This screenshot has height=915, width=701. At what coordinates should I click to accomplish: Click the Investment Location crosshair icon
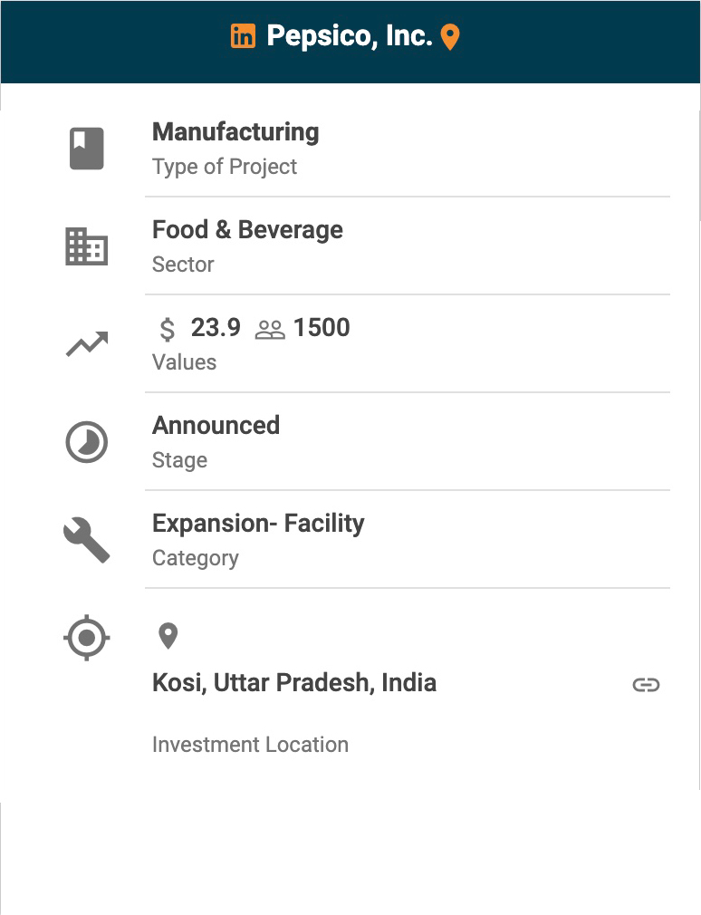point(87,638)
